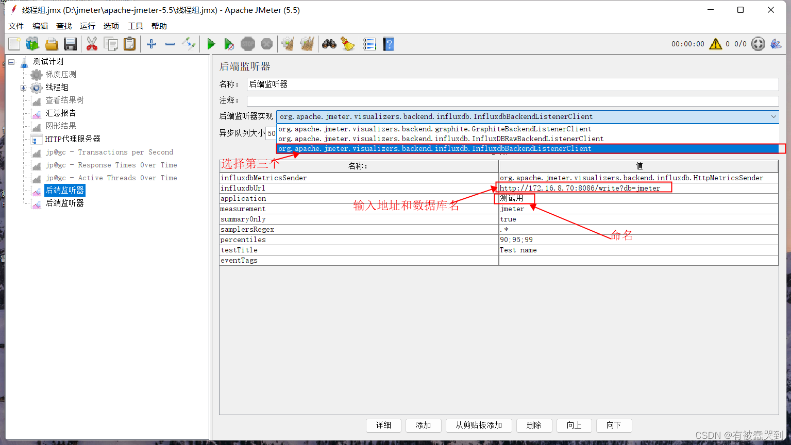Start test with no pauses

click(x=229, y=44)
